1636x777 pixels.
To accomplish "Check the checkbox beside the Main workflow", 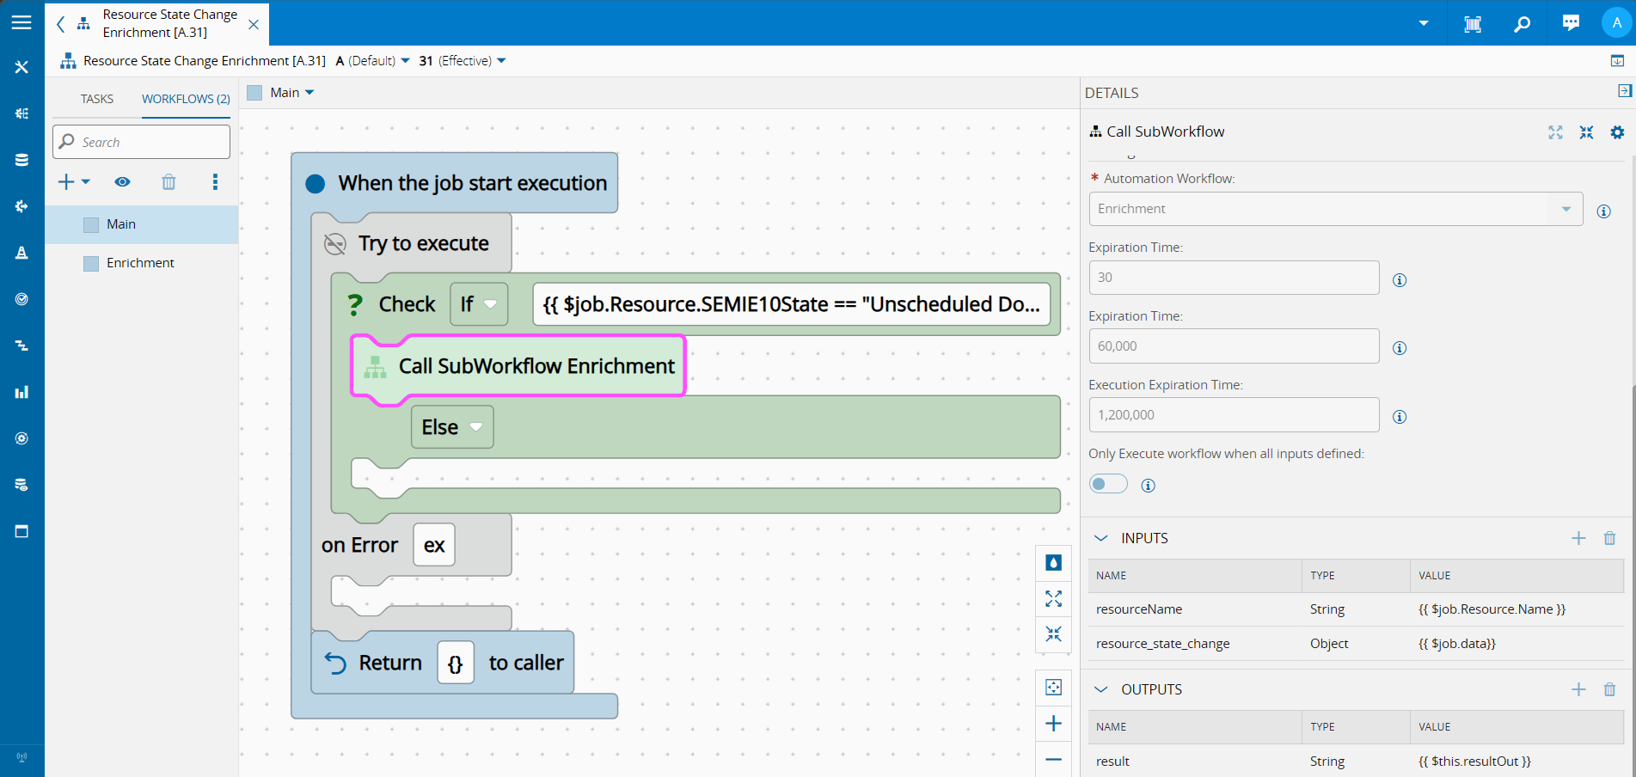I will (90, 223).
